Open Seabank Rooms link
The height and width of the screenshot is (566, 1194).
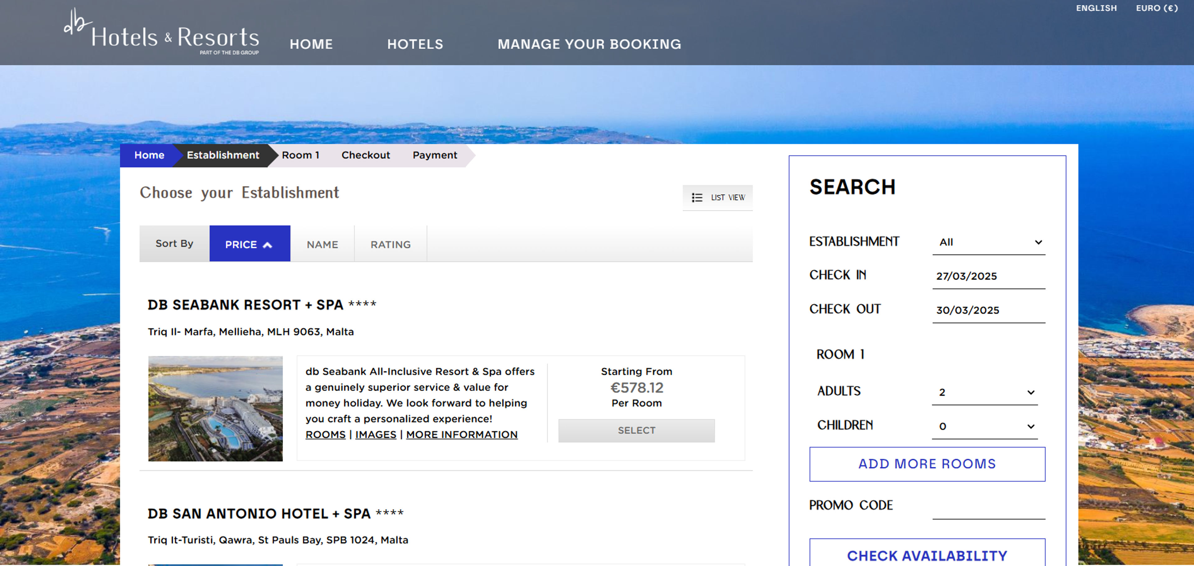click(325, 435)
